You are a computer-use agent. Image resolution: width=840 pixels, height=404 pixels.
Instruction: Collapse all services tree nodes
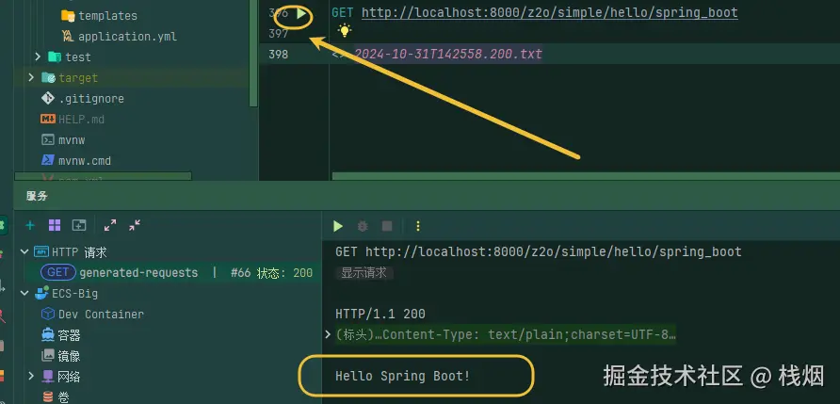point(135,226)
